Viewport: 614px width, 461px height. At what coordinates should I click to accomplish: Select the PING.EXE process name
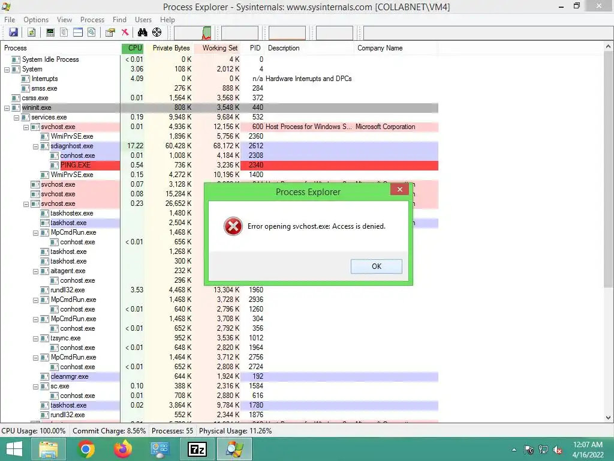point(75,165)
